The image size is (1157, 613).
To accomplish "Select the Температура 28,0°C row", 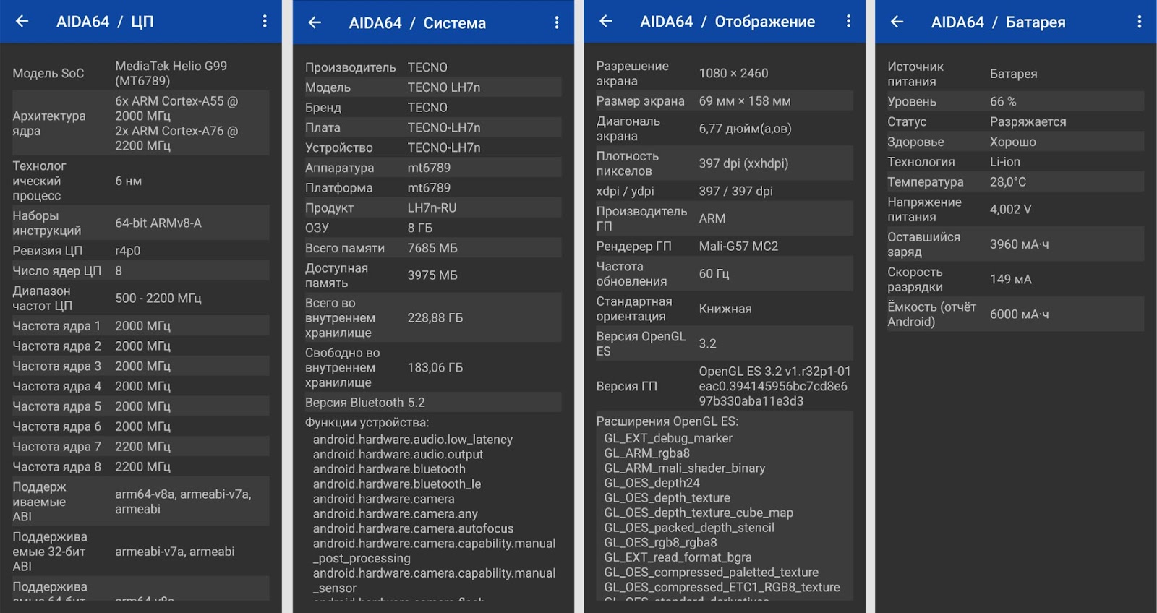I will click(1015, 182).
